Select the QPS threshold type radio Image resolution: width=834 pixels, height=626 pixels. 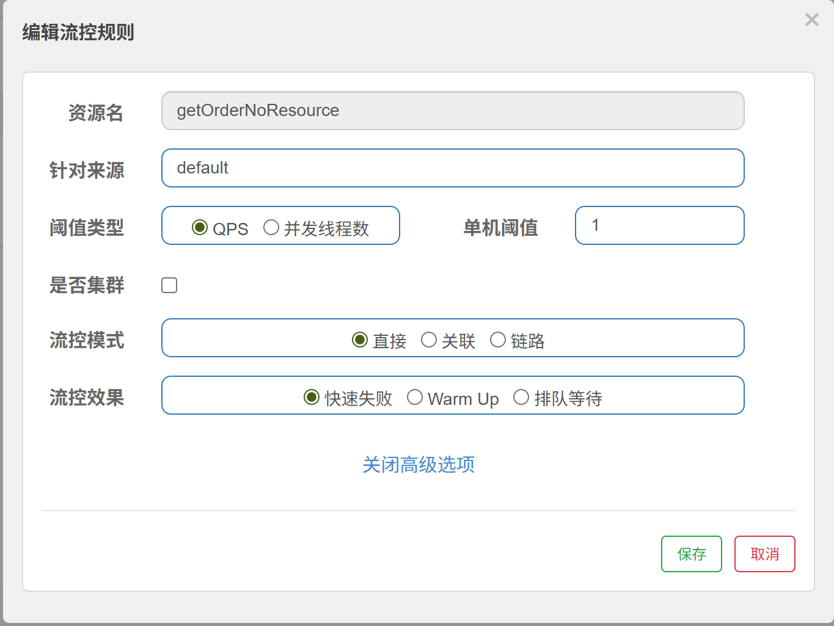200,227
